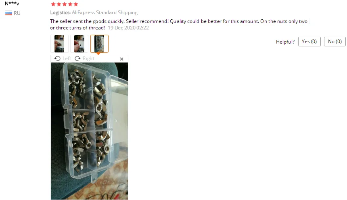Select the highlighted third photo thumbnail
Image resolution: width=347 pixels, height=200 pixels.
coord(99,44)
